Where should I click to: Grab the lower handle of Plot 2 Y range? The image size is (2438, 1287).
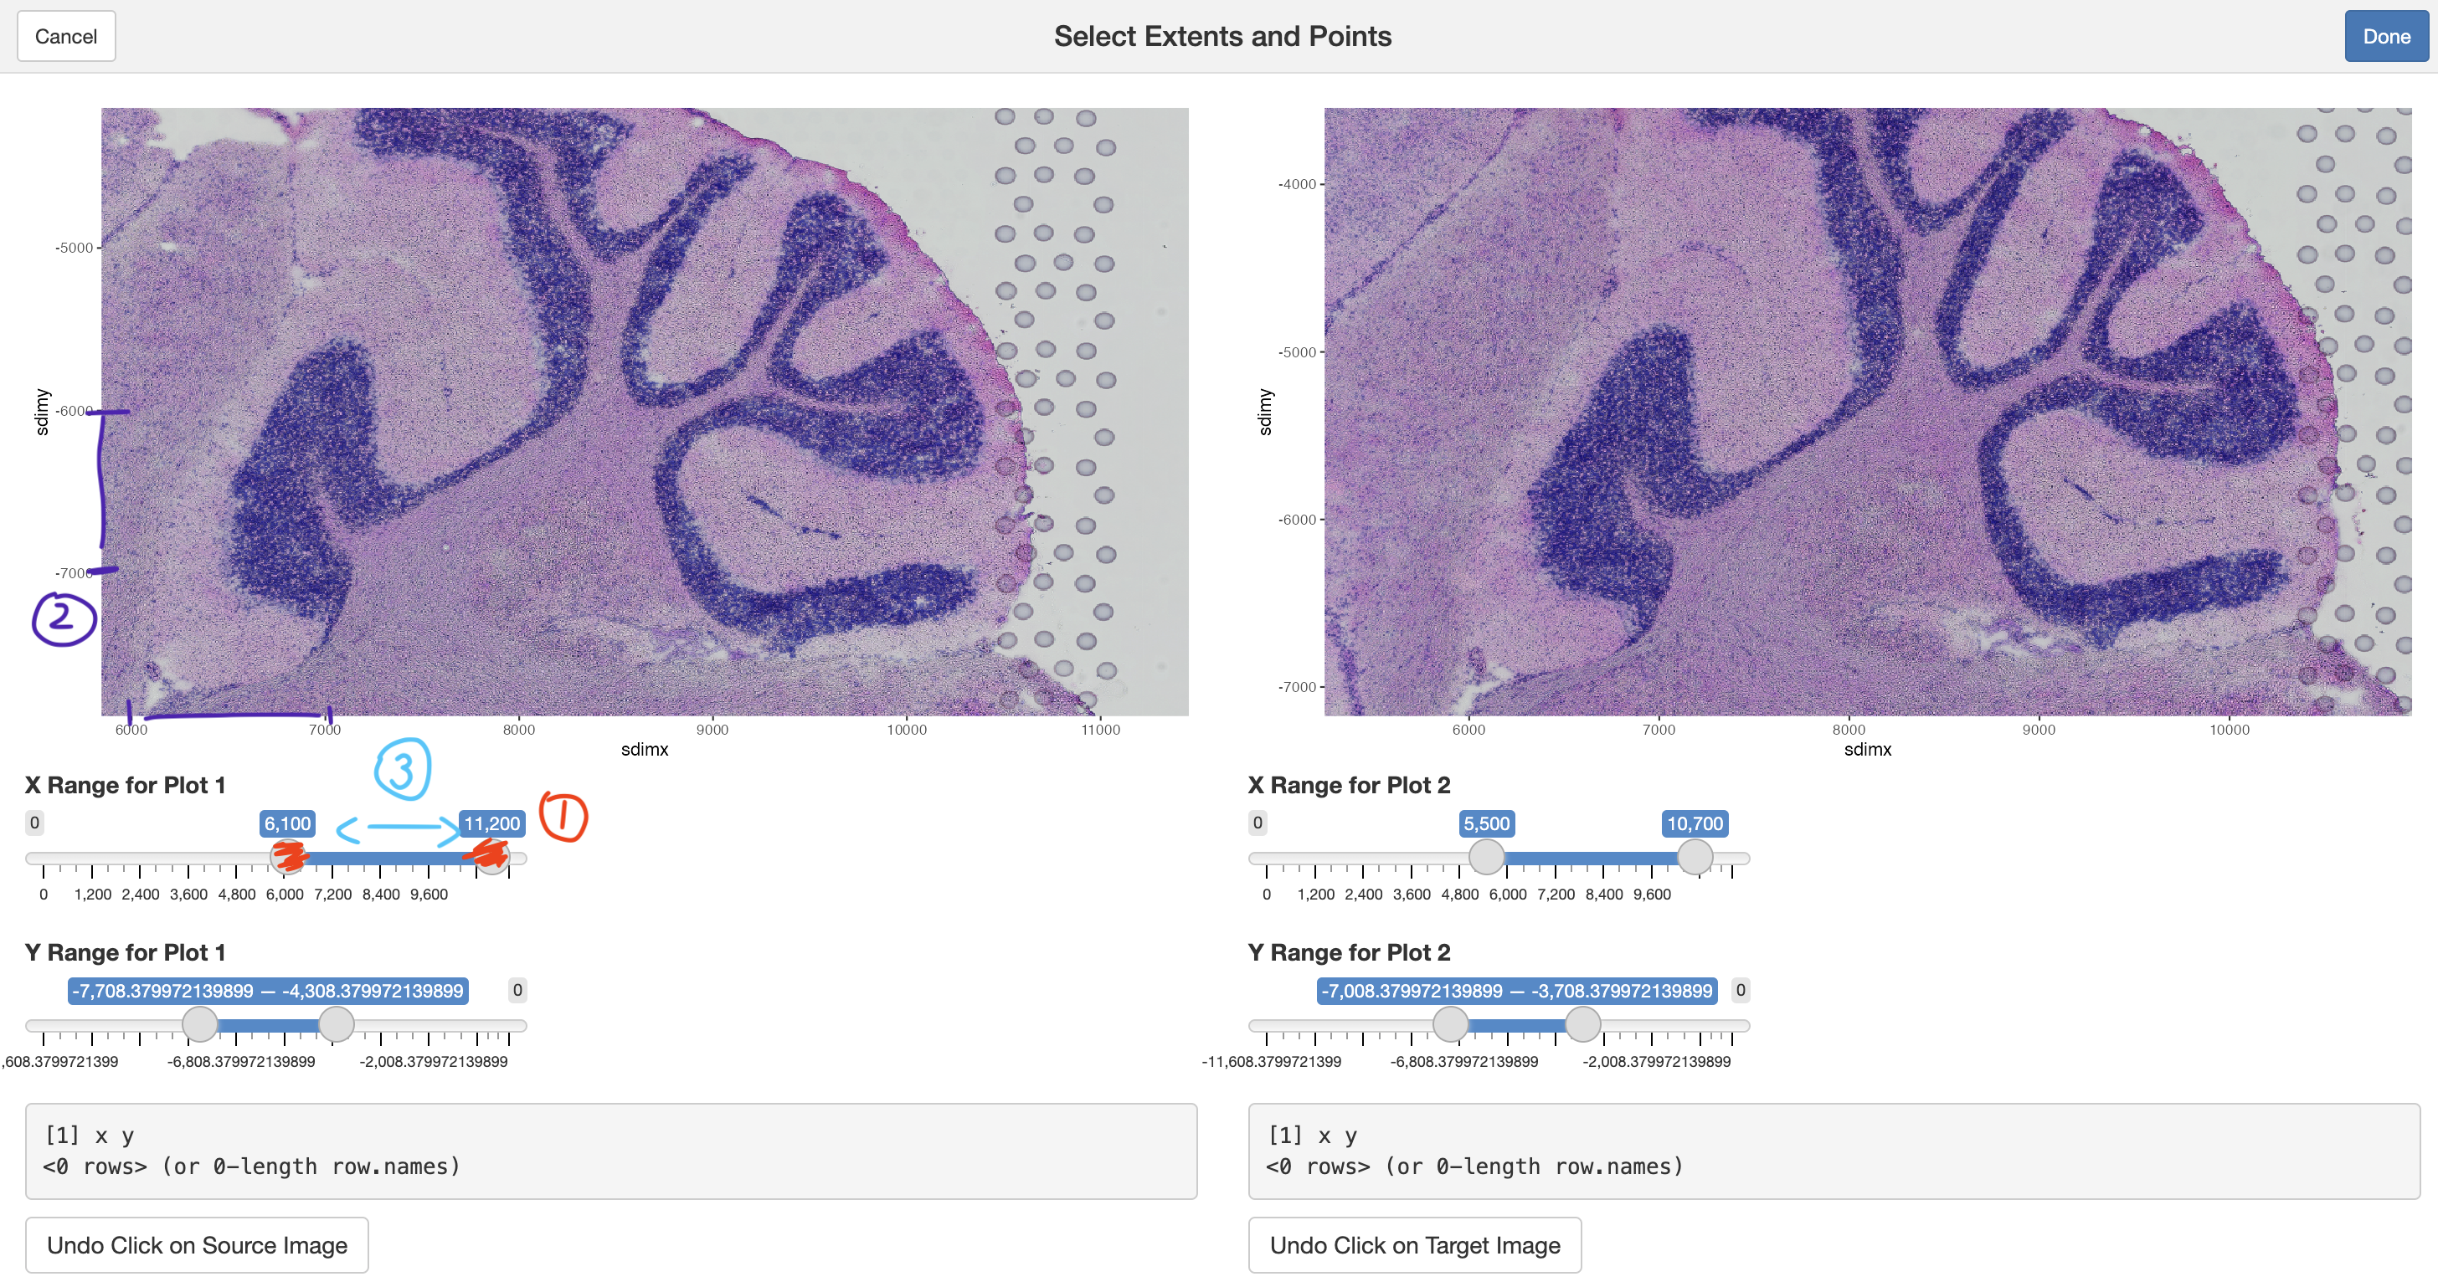[1450, 1025]
